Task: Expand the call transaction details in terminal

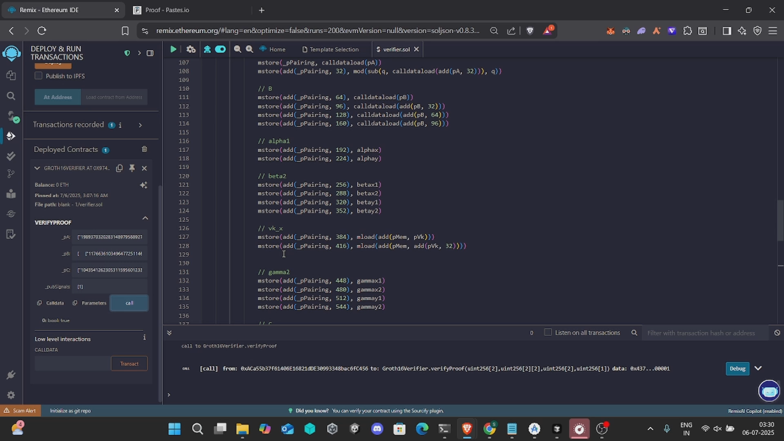Action: tap(758, 368)
